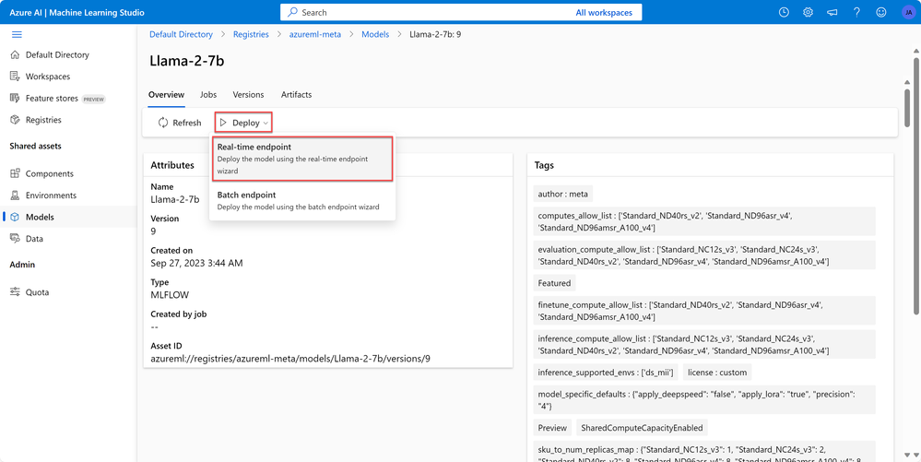Click the 'Sep 27, 2023 3:44 AM' date
Viewport: 921px width, 462px height.
[196, 263]
